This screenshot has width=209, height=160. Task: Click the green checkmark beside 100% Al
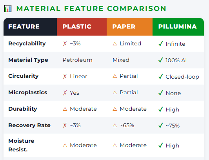click(x=161, y=60)
